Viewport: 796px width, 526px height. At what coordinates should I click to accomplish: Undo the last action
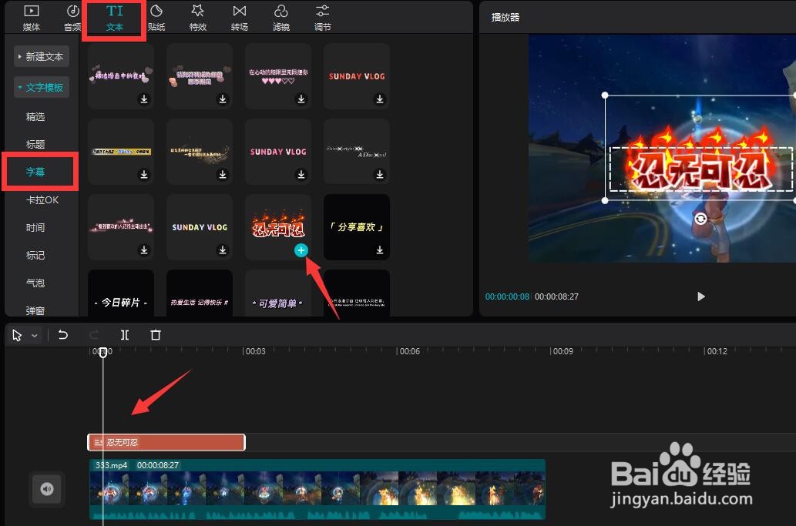point(63,335)
